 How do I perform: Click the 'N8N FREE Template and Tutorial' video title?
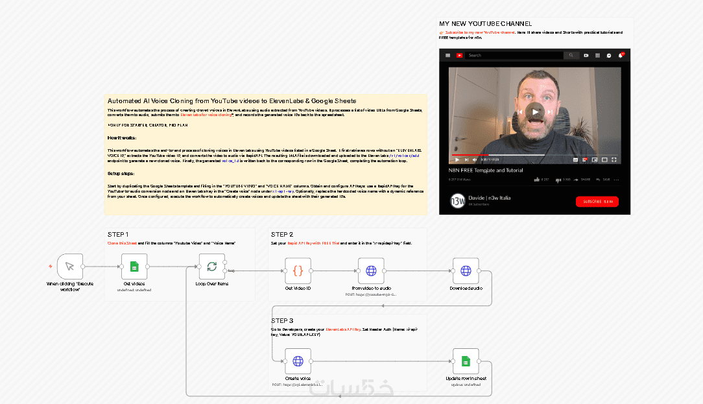click(486, 171)
